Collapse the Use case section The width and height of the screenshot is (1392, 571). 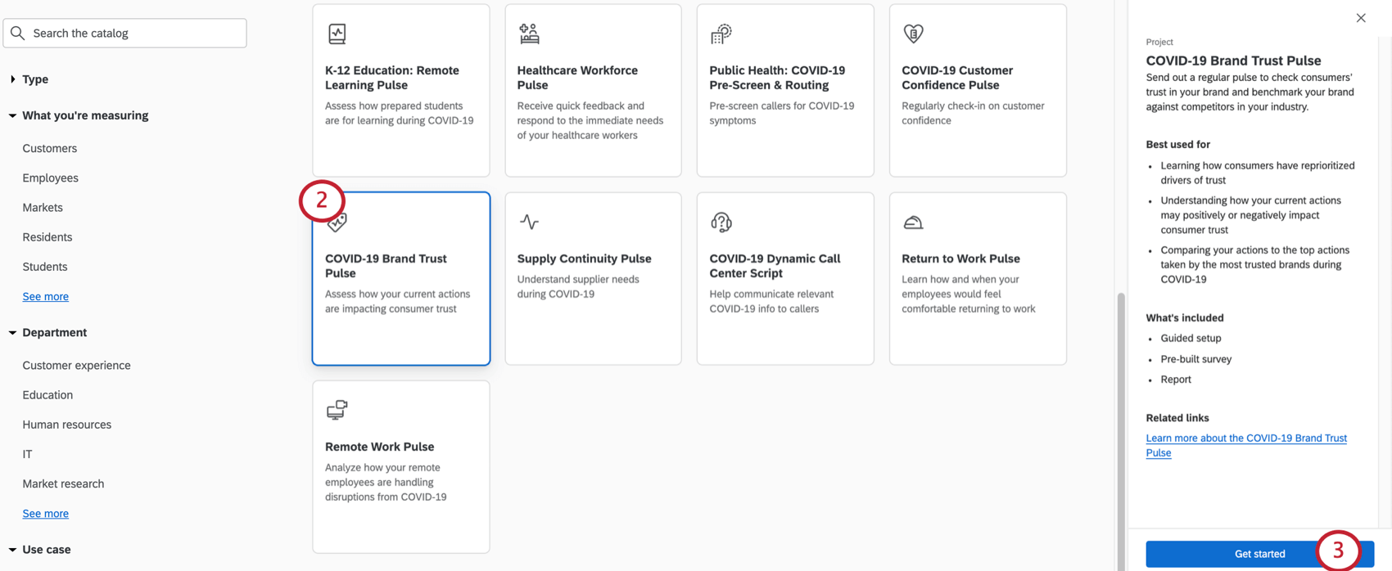click(13, 550)
